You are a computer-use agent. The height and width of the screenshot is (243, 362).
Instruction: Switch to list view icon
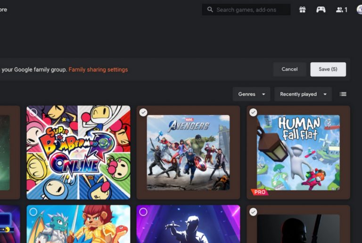343,94
